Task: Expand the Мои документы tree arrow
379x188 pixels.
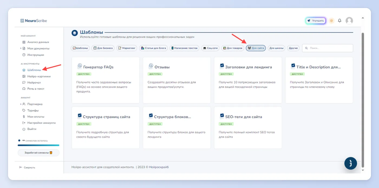Action: tap(21, 49)
